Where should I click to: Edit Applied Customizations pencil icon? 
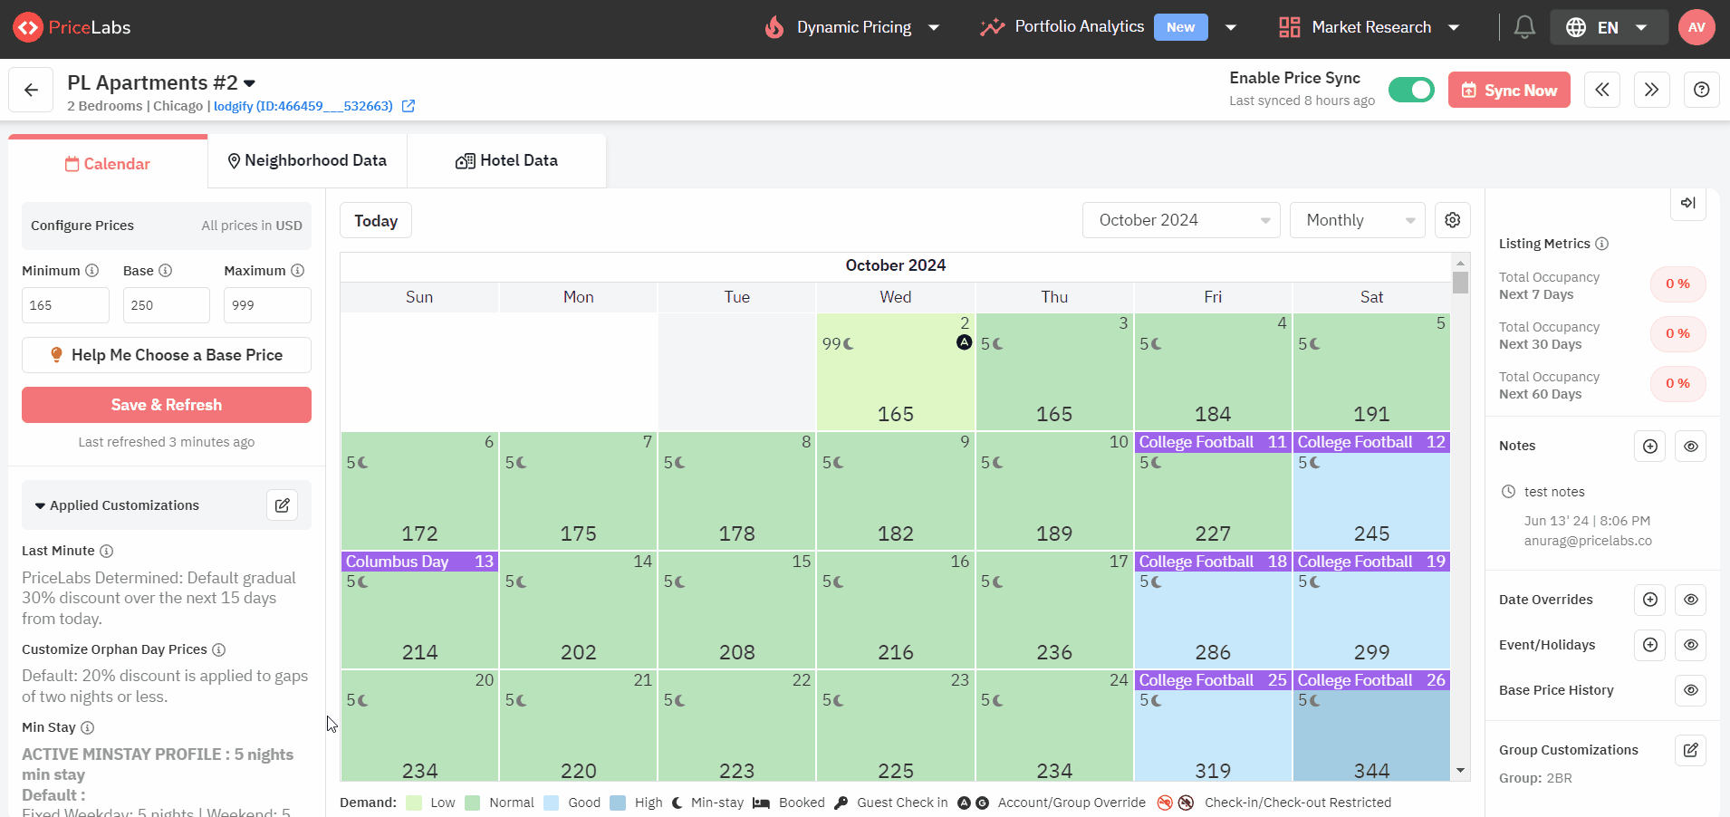tap(283, 505)
